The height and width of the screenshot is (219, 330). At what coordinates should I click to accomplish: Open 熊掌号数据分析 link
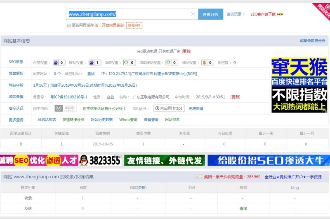point(313,41)
